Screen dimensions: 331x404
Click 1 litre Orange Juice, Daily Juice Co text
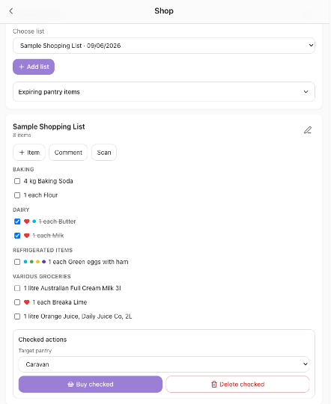[78, 316]
